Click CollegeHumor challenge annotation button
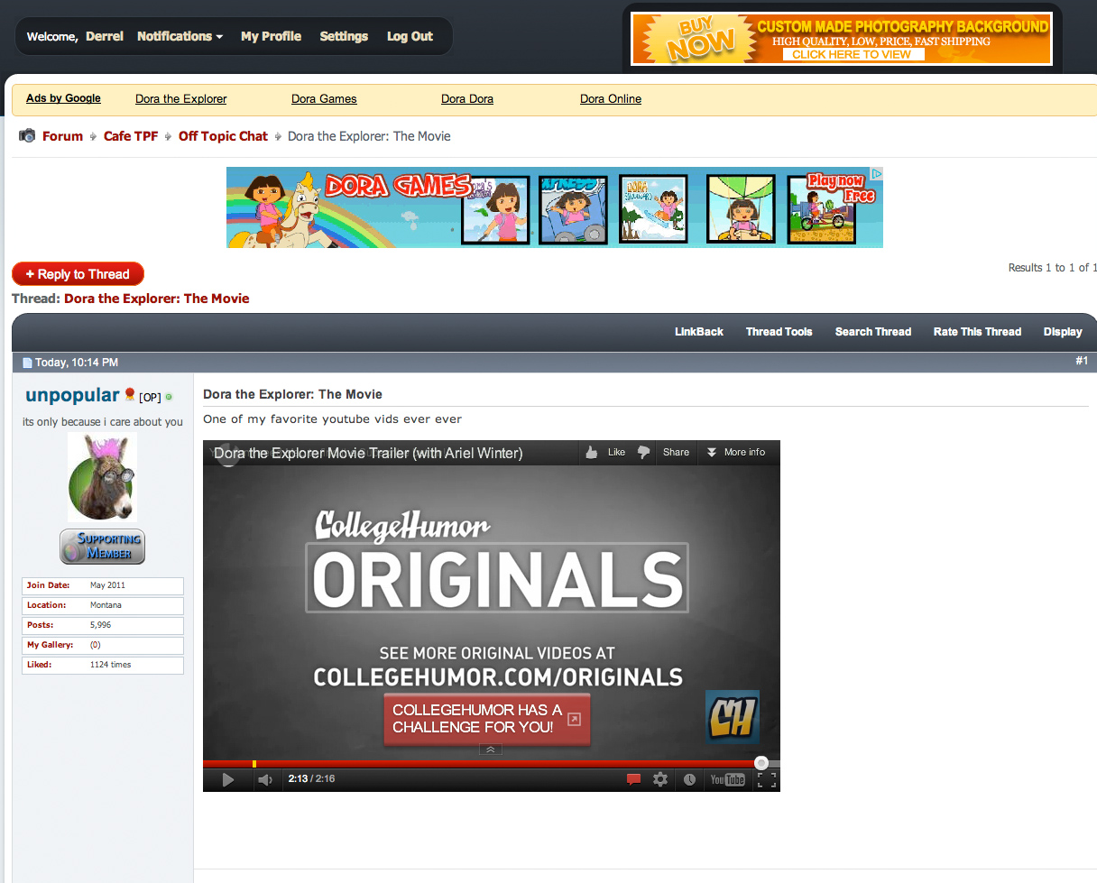Screen dimensions: 1097x883 (x=487, y=719)
